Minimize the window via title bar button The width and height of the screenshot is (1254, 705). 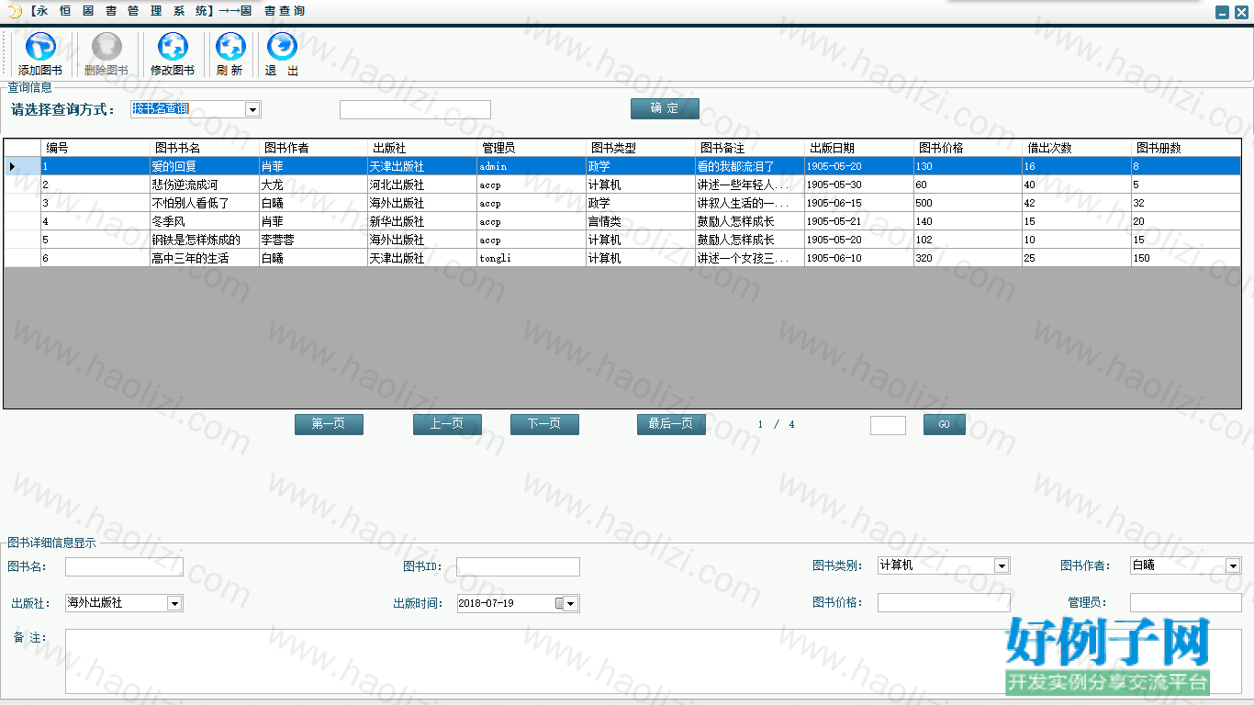click(1222, 13)
